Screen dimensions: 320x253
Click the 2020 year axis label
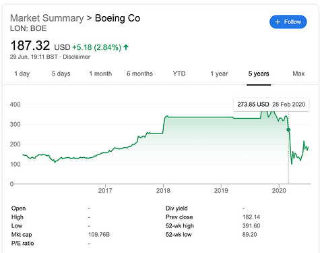279,191
